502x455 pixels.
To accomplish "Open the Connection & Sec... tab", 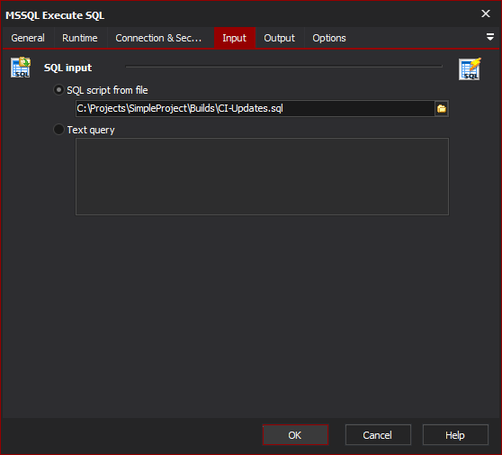I will click(158, 38).
